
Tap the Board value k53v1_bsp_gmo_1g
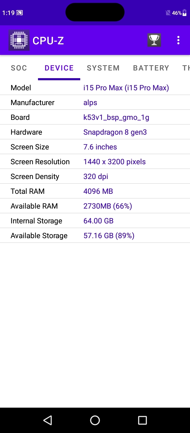point(116,117)
